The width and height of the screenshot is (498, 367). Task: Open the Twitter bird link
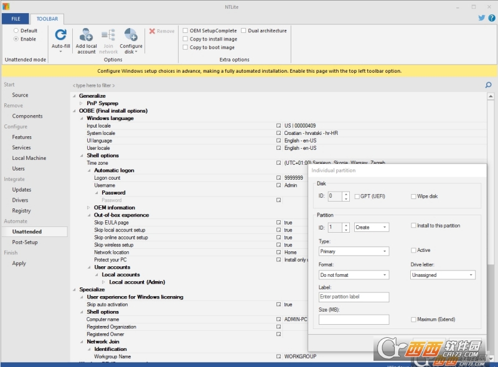coord(481,18)
